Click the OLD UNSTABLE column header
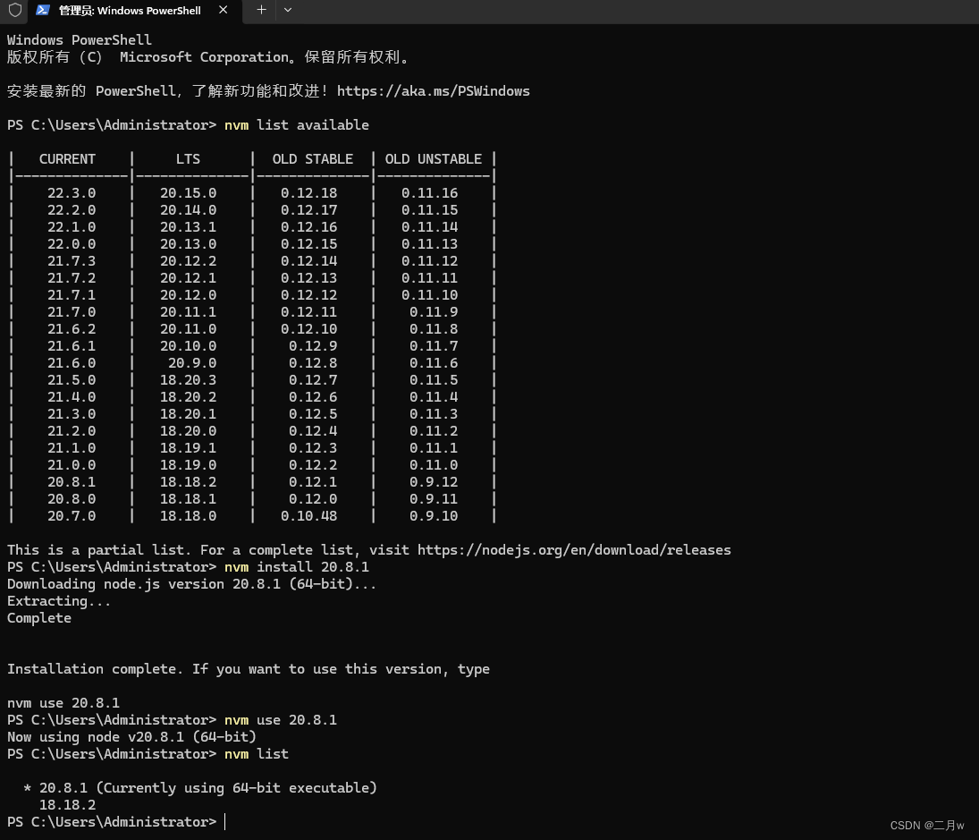This screenshot has height=840, width=979. [x=434, y=159]
